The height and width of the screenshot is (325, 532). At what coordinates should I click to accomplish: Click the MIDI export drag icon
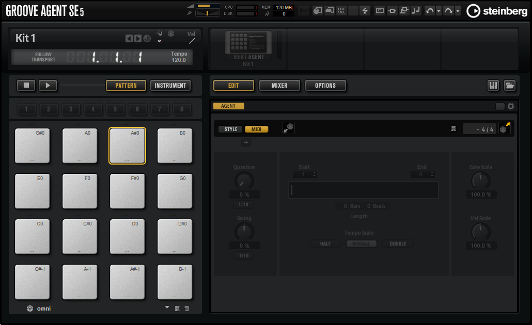505,128
